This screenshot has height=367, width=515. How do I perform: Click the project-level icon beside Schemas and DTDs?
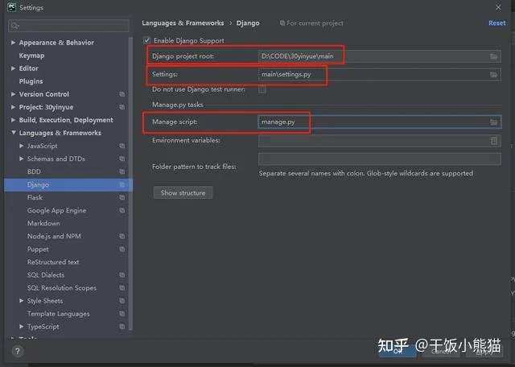[122, 159]
